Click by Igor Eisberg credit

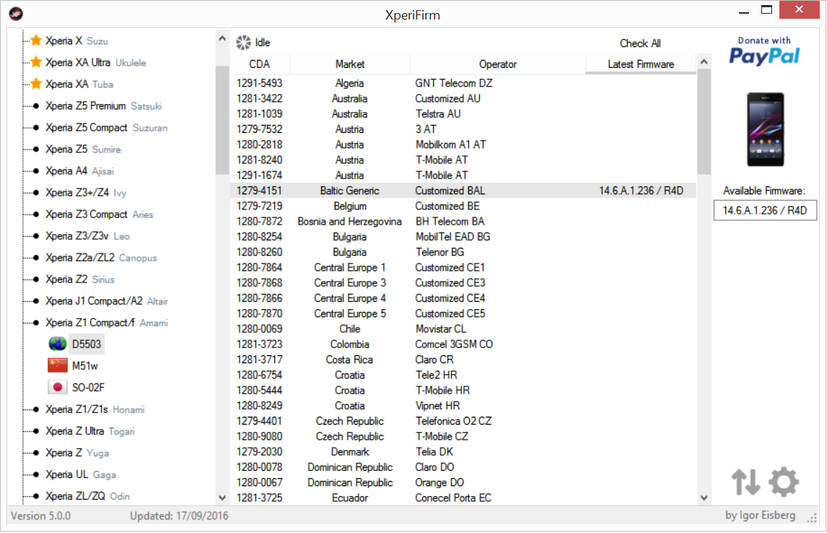[x=760, y=516]
